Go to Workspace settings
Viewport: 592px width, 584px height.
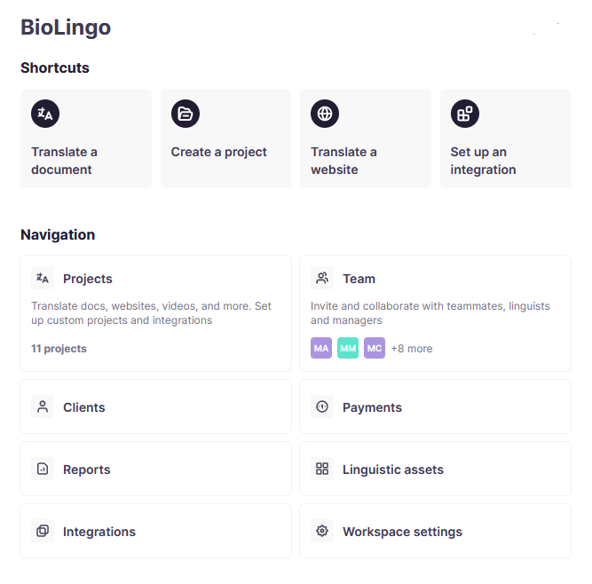[x=402, y=532]
